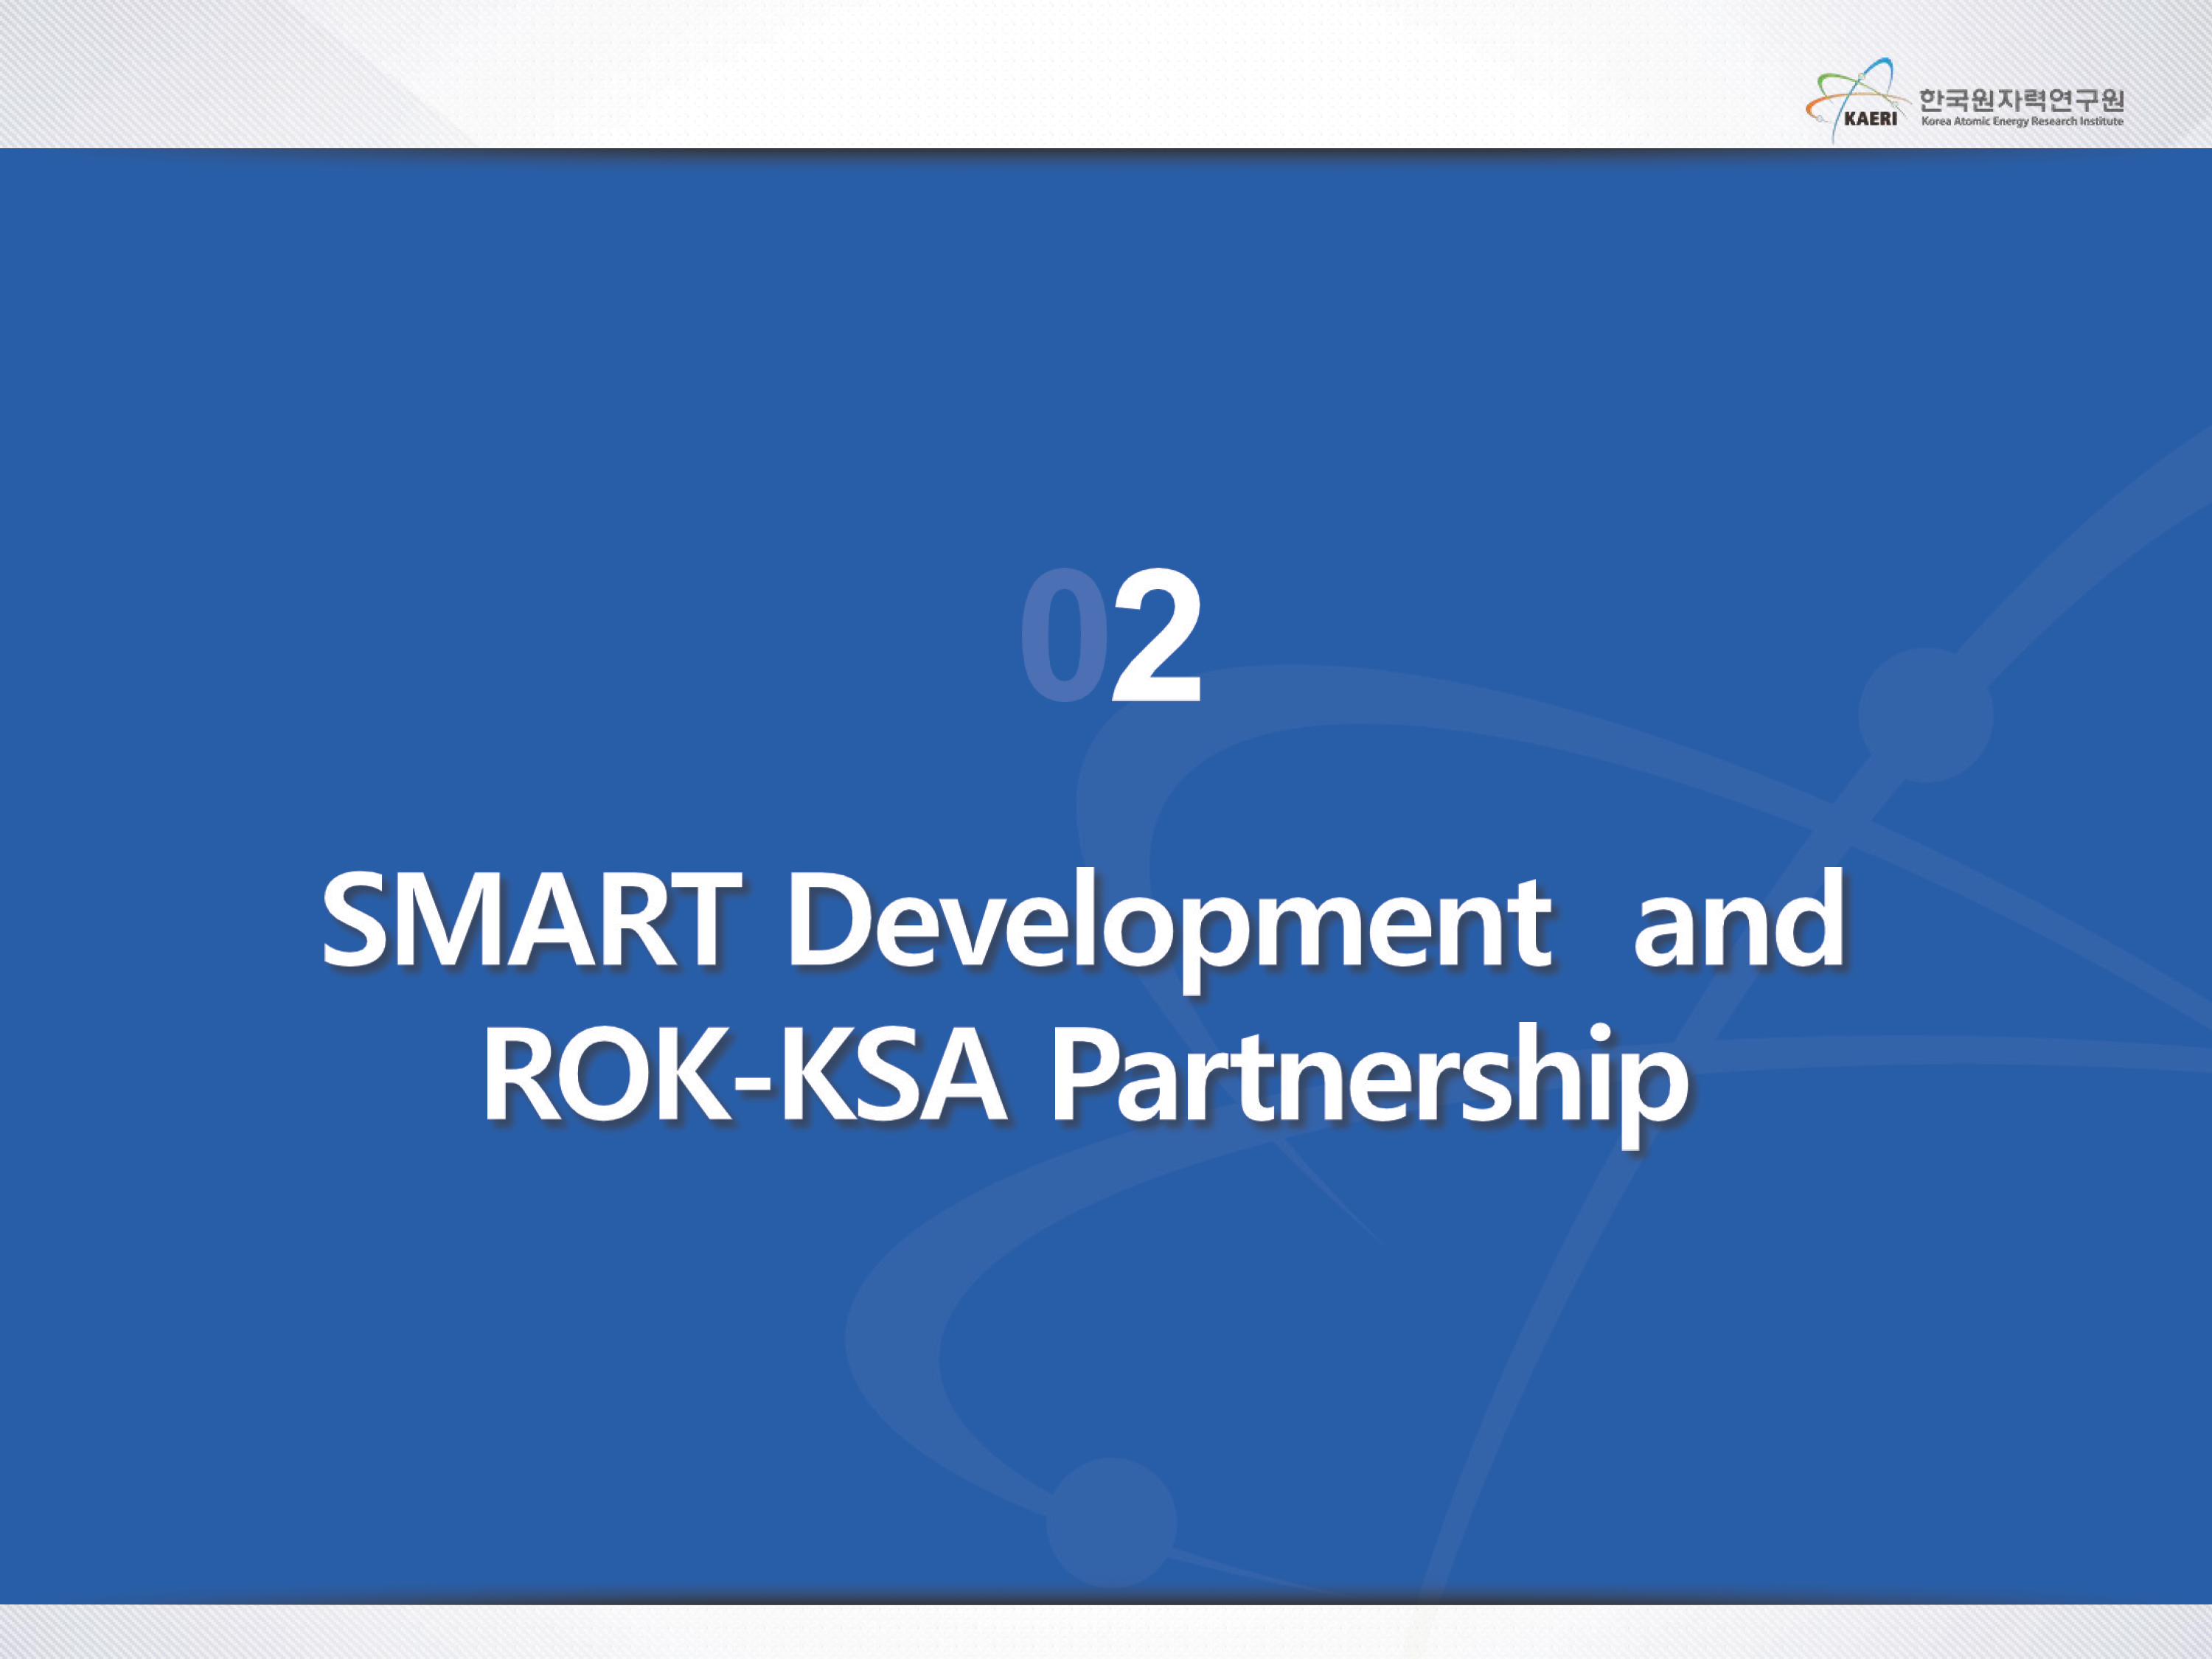
Task: Click the faded '0' digit
Action: (1064, 636)
